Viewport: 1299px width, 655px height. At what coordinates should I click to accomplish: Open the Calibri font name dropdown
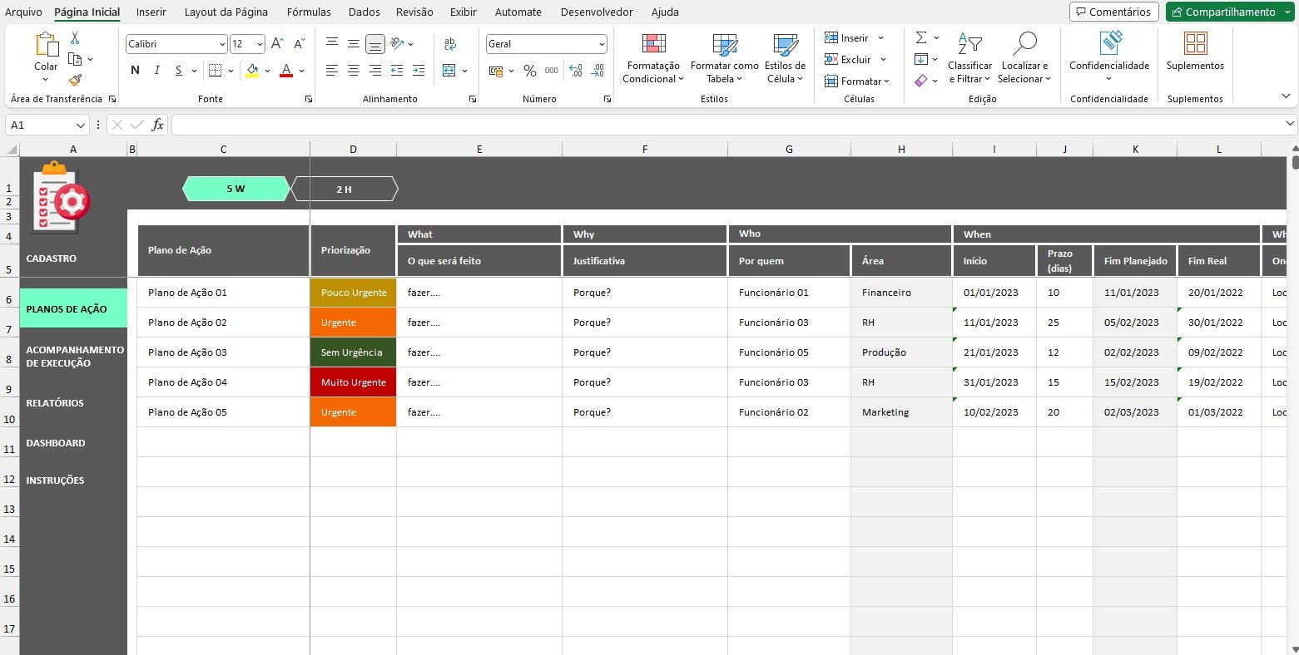click(x=221, y=44)
